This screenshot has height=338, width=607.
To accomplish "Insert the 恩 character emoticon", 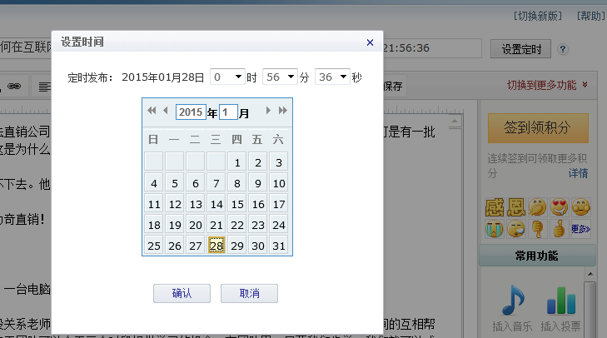I will click(516, 207).
